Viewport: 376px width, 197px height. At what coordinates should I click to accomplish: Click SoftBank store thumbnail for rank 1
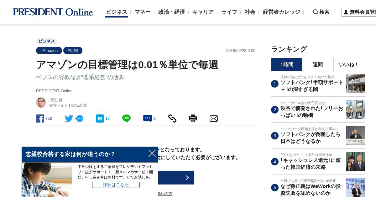click(356, 84)
